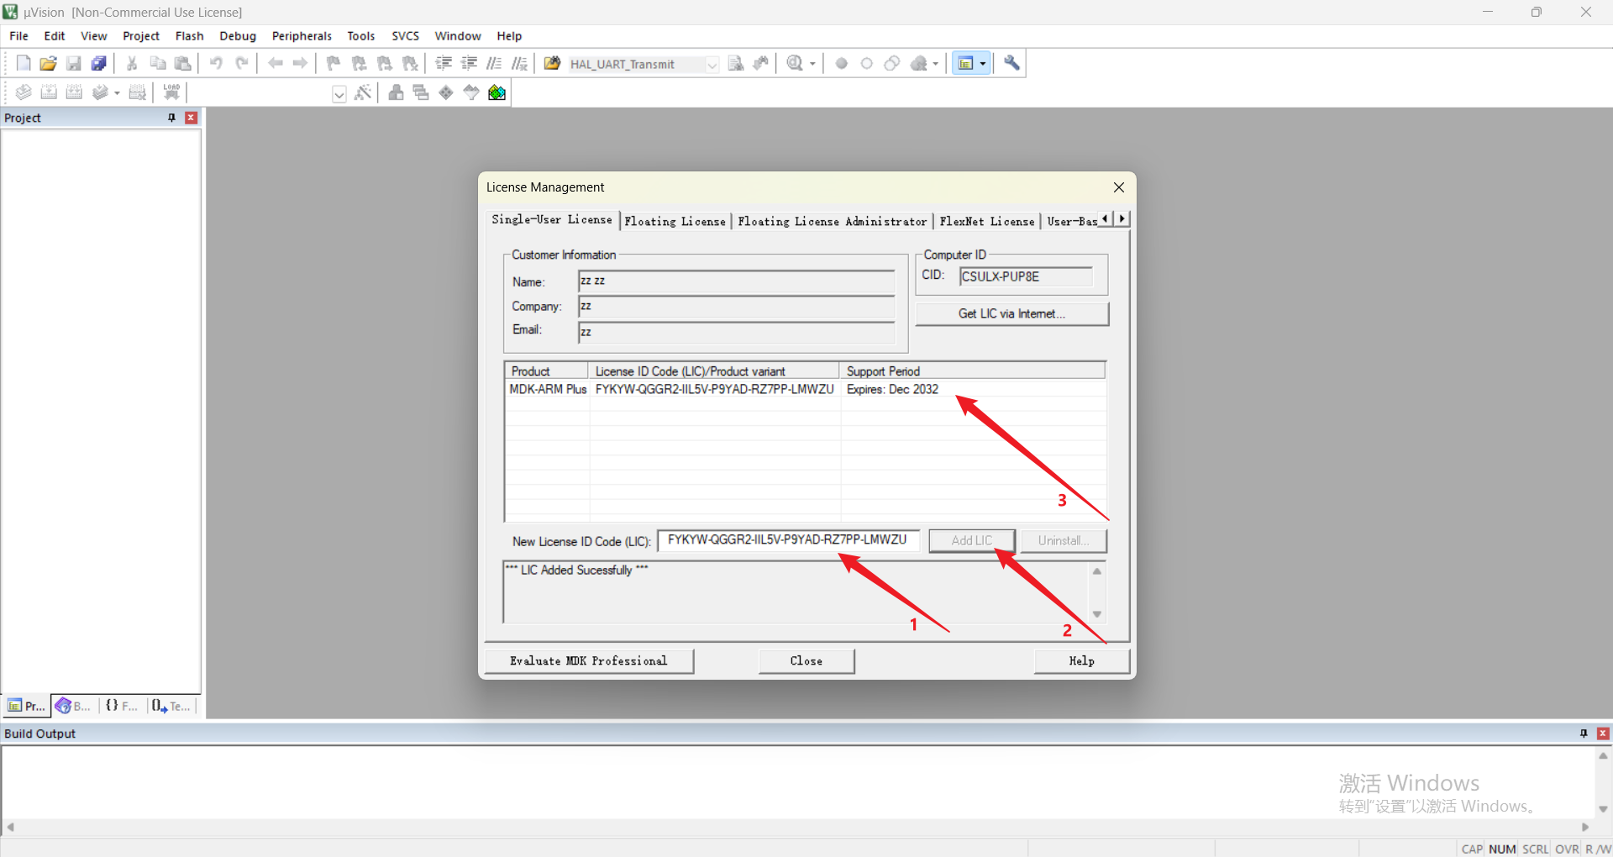Click the Company input field
The image size is (1613, 857).
(x=736, y=307)
